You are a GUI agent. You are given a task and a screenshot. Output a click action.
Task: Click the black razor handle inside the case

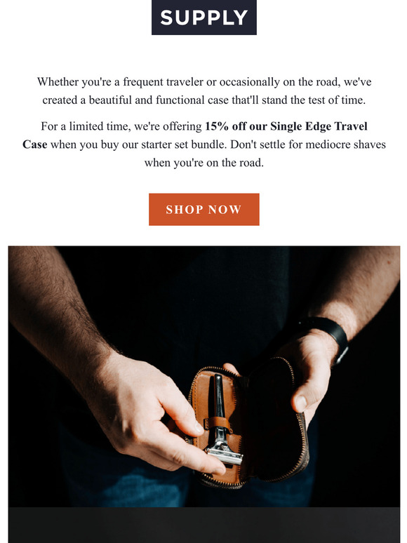pyautogui.click(x=219, y=396)
